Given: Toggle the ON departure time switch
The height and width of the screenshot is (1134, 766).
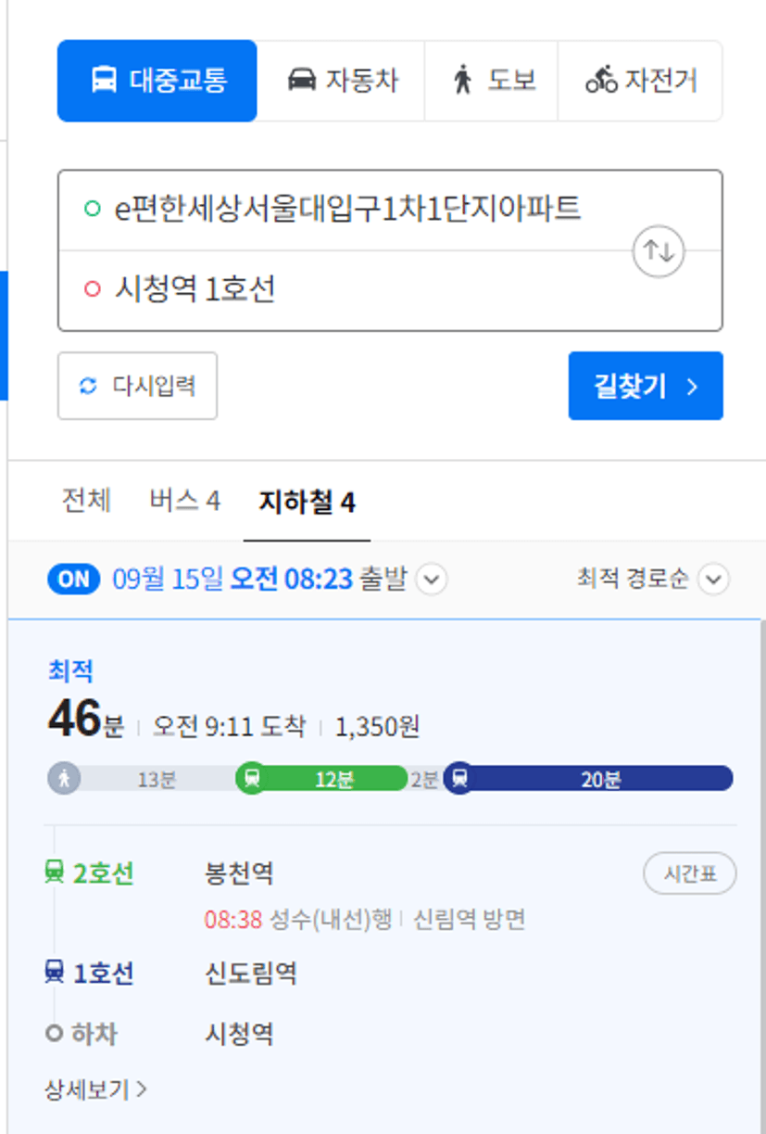Looking at the screenshot, I should point(74,580).
